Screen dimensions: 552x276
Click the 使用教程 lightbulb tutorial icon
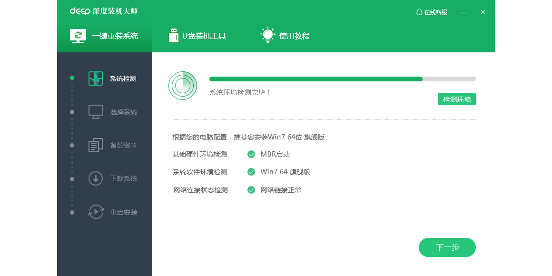click(268, 34)
